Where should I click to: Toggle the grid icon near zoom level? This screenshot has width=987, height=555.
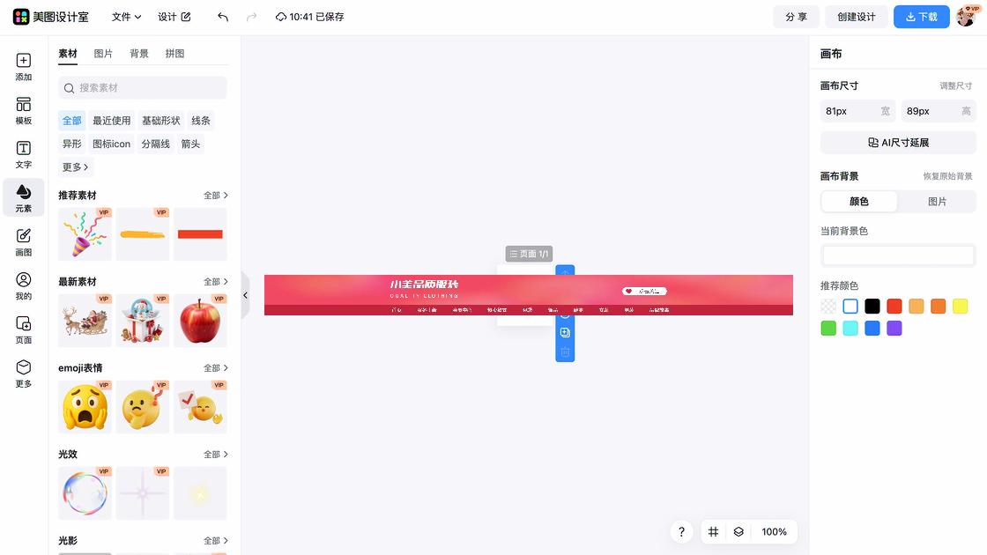714,532
